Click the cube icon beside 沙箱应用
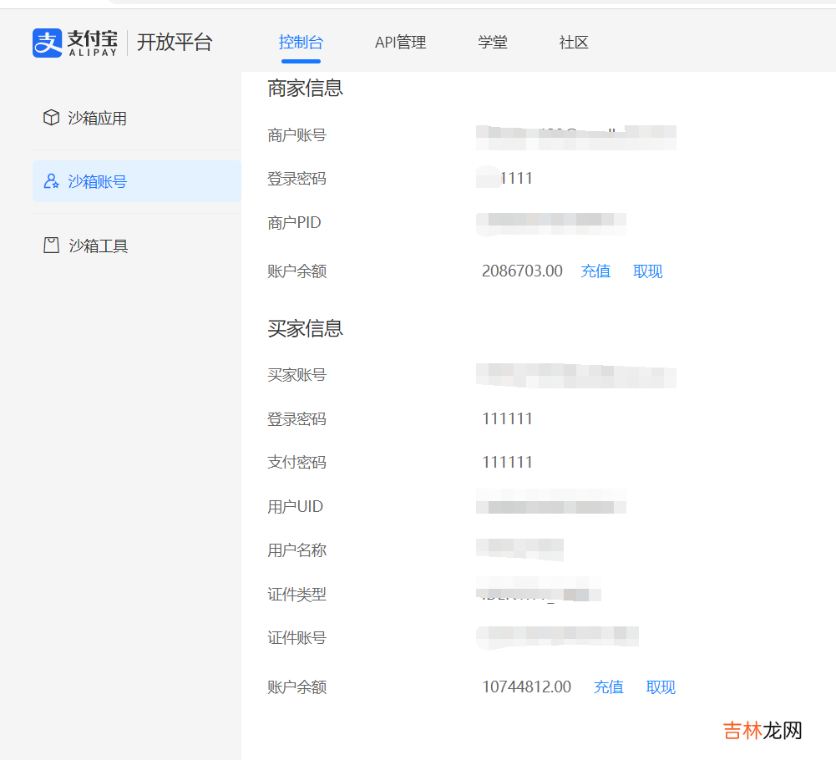 click(x=51, y=118)
